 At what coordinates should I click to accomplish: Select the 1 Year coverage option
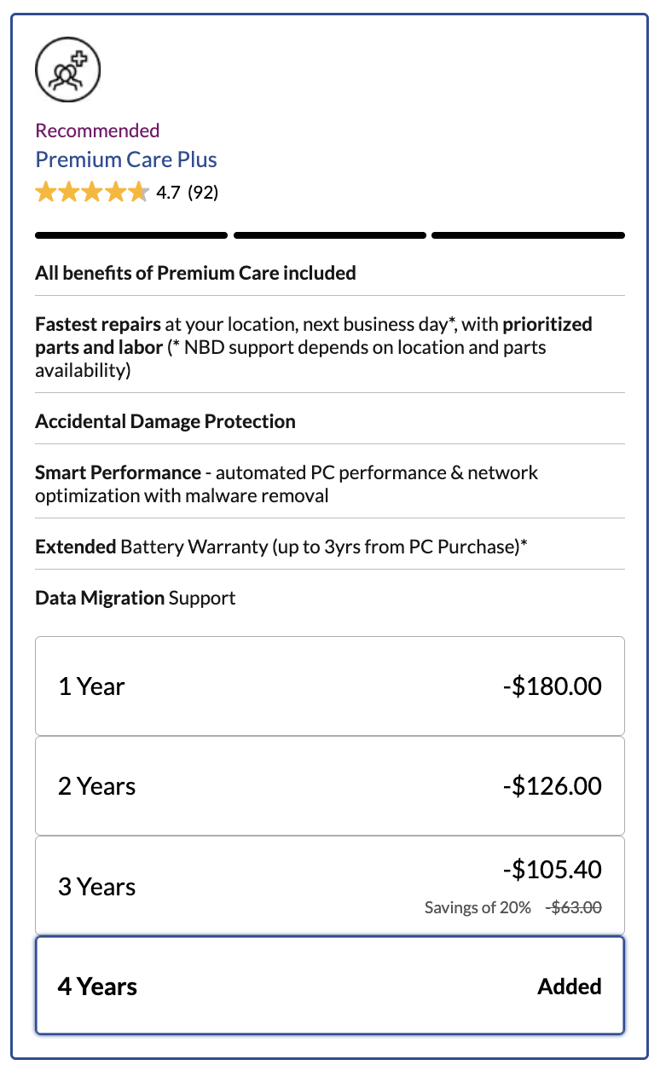tap(329, 686)
